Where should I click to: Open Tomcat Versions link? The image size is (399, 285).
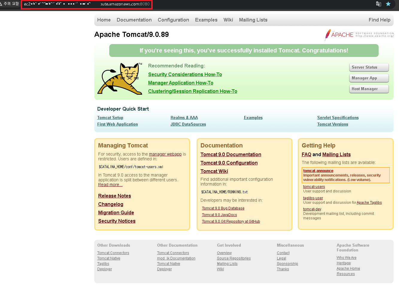click(333, 124)
